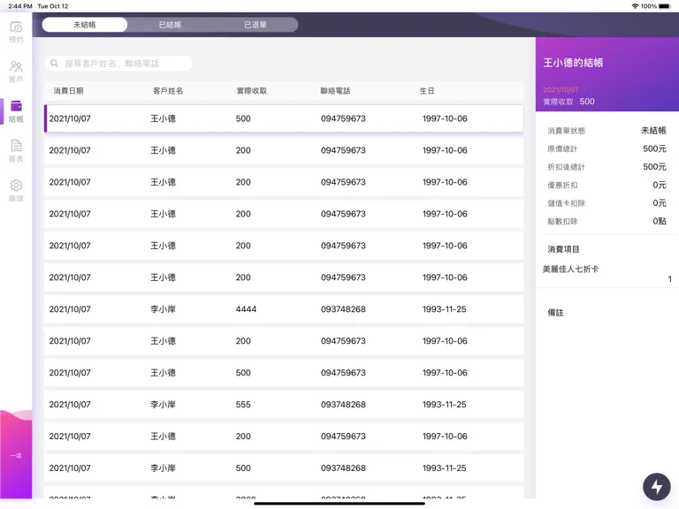Viewport: 679px width, 509px height.
Task: Click the 儲值卡扣除 0元 line
Action: [x=607, y=203]
